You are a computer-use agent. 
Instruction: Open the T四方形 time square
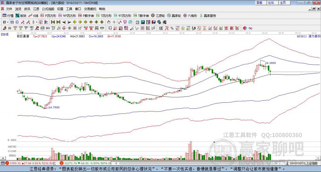pyautogui.click(x=104, y=16)
